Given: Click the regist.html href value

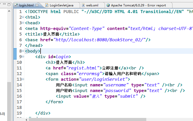Looking at the screenshot, I should (x=83, y=68).
